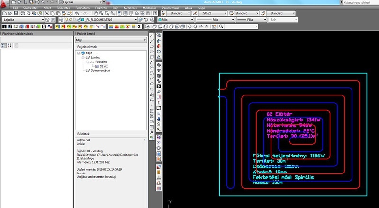The height and width of the screenshot is (208, 379).
Task: Toggle the categorized sort button in properties panel
Action: [4, 45]
